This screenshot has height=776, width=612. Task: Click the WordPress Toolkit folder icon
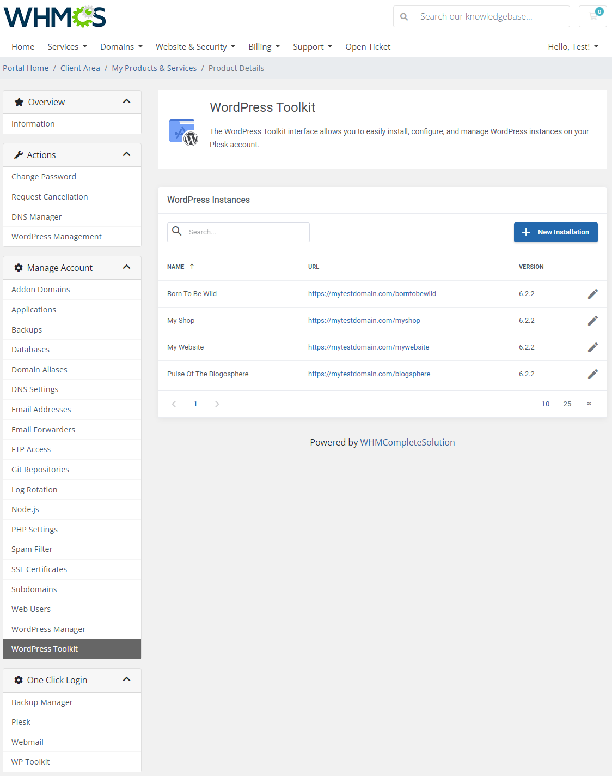click(183, 133)
